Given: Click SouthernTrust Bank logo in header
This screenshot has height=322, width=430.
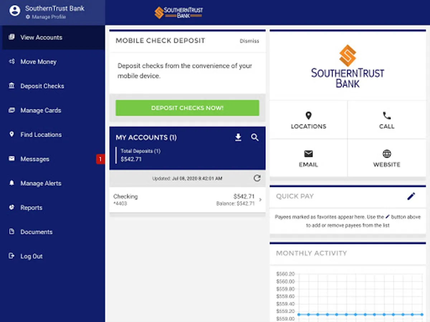Looking at the screenshot, I should coord(178,13).
